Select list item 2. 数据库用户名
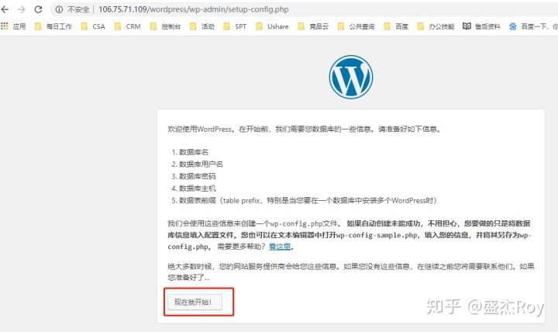 197,164
